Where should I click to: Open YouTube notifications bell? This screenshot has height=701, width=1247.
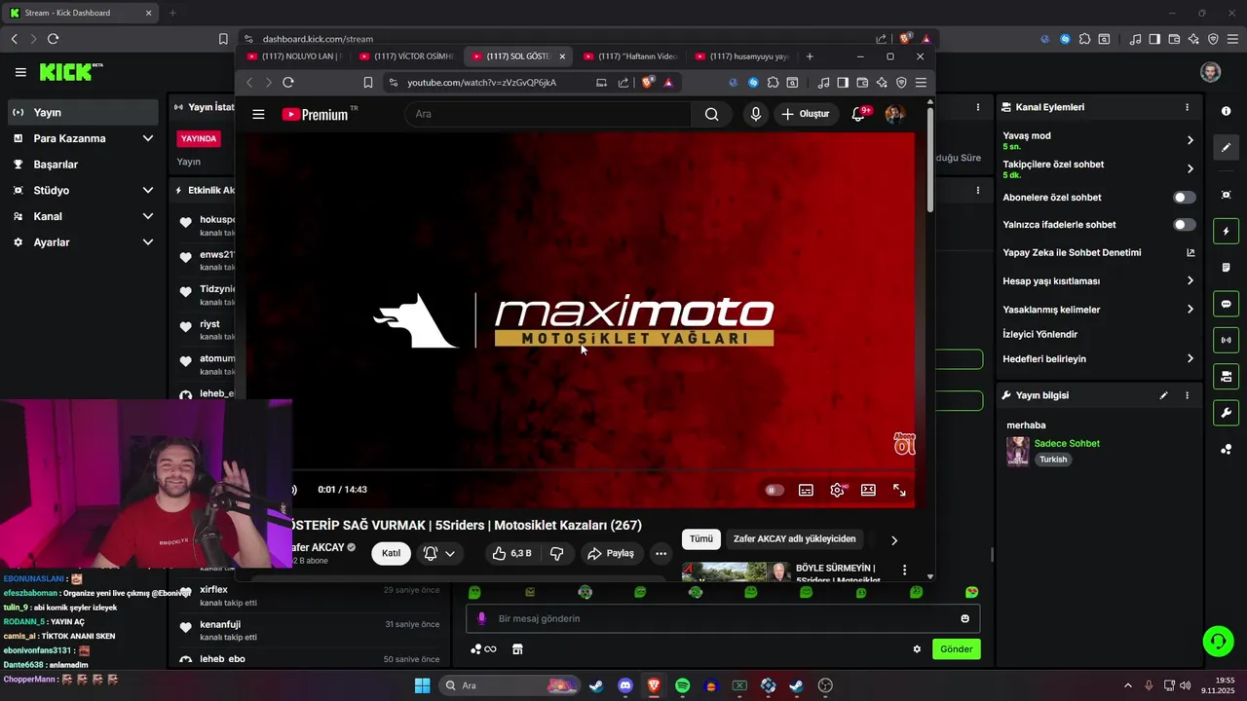click(858, 114)
